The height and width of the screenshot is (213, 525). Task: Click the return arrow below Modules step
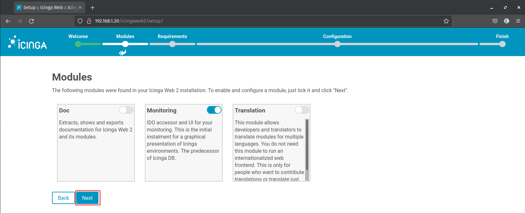(x=122, y=53)
